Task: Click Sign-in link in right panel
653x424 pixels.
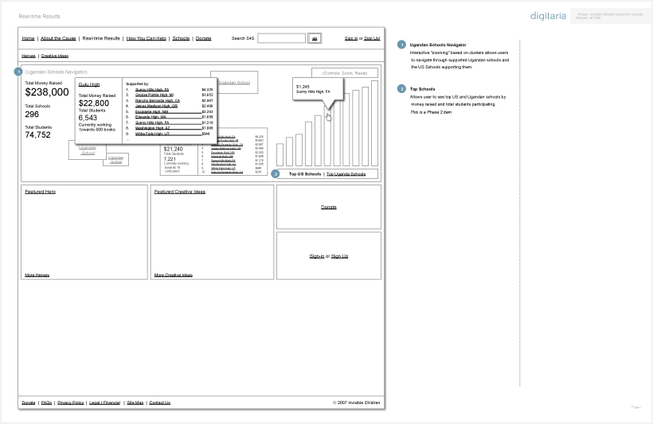Action: pyautogui.click(x=317, y=256)
